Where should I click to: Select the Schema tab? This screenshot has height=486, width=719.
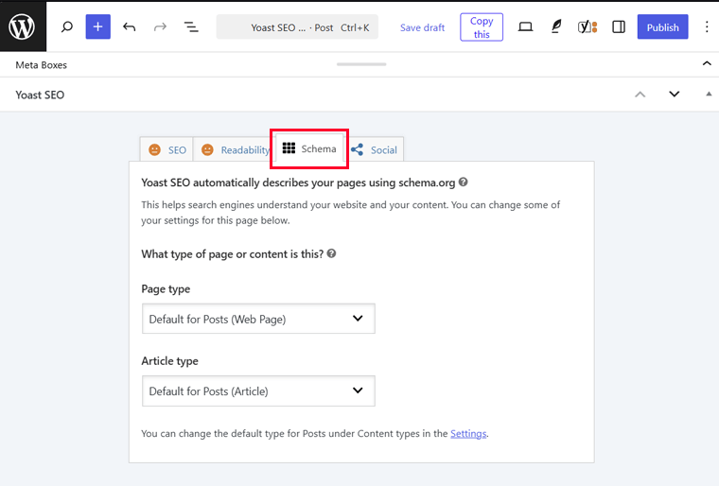[x=309, y=148]
